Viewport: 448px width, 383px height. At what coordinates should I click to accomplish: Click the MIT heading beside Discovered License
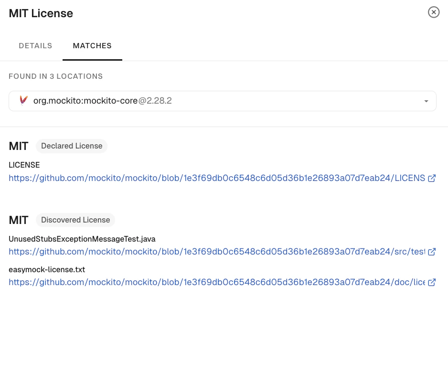19,220
